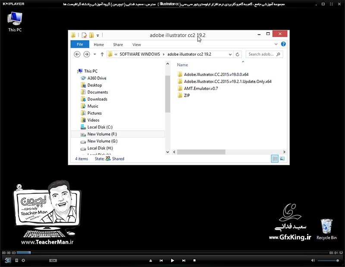Expand the ribbon with the chevron arrow
This screenshot has width=345, height=267.
click(x=276, y=44)
